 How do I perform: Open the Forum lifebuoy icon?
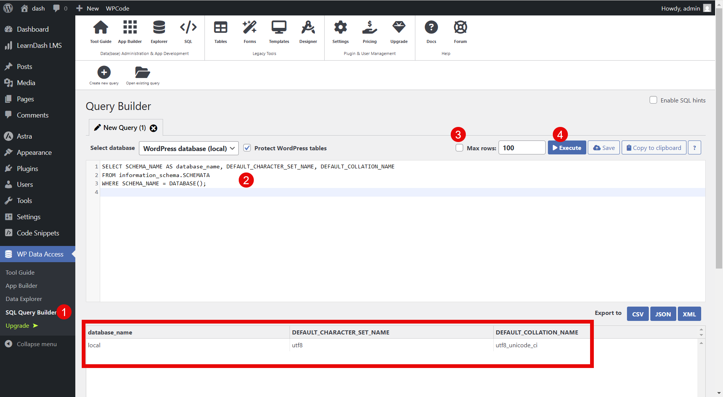(x=460, y=28)
